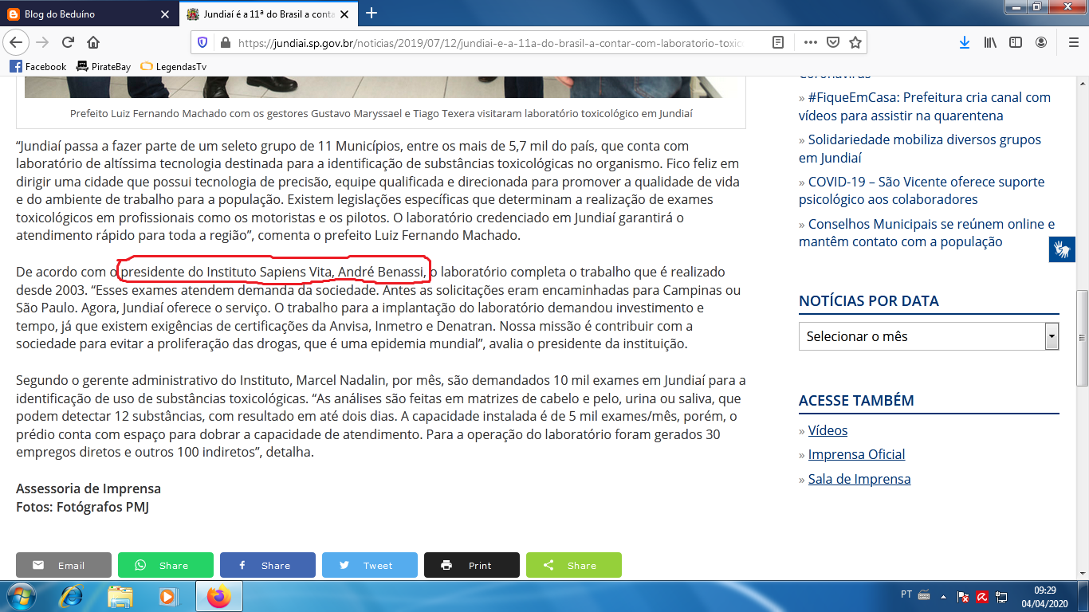Click the PT language indicator
The height and width of the screenshot is (612, 1089).
coord(906,594)
